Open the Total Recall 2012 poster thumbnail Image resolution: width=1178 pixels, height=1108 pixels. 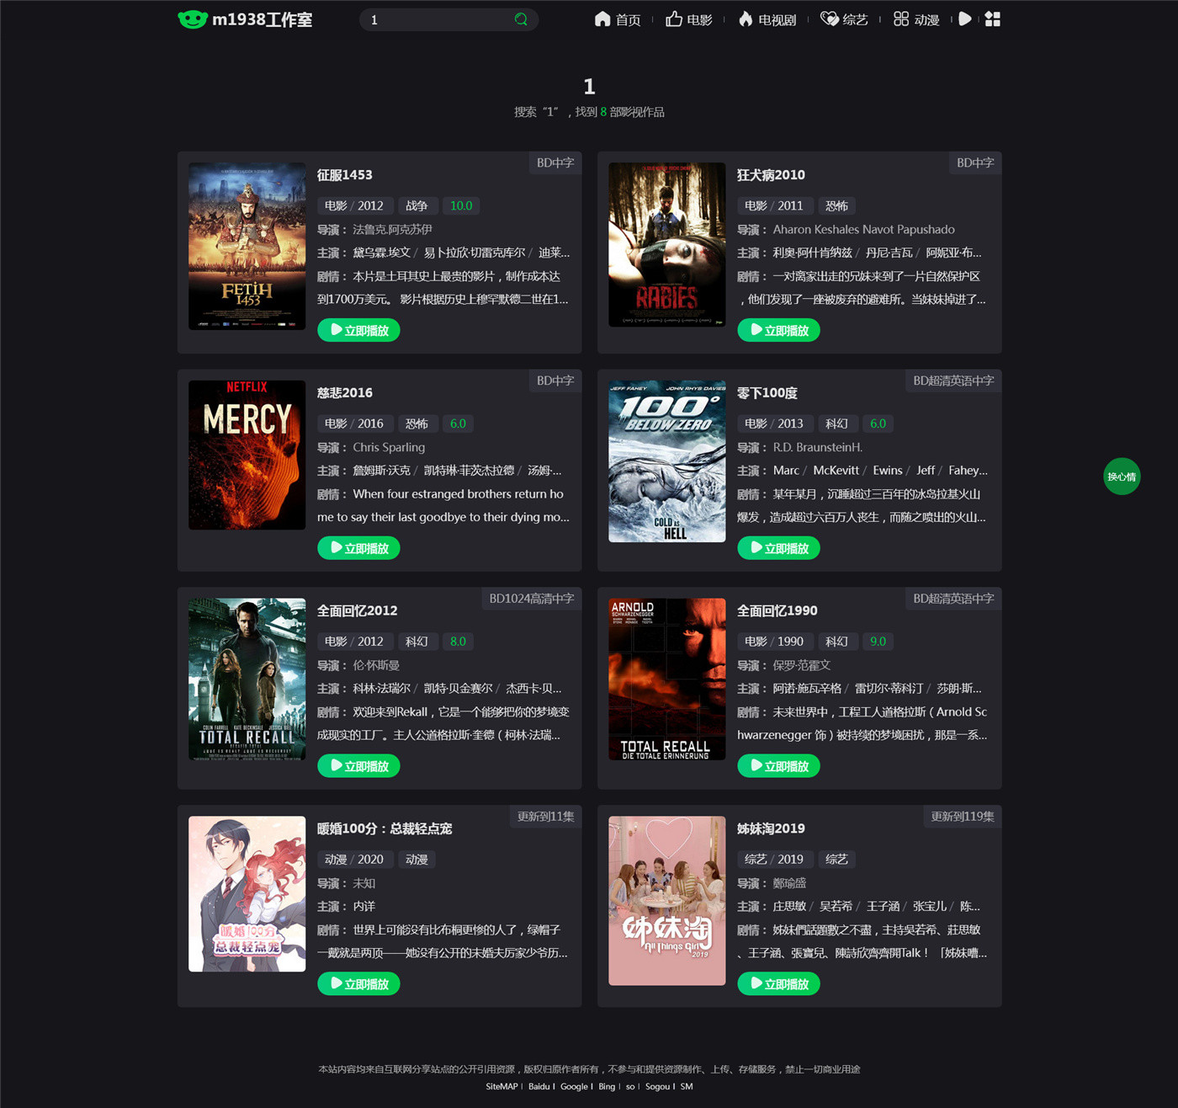pos(247,679)
